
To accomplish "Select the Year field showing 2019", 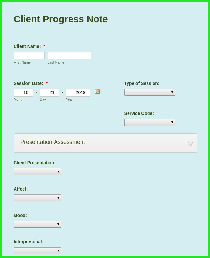I will pyautogui.click(x=78, y=92).
